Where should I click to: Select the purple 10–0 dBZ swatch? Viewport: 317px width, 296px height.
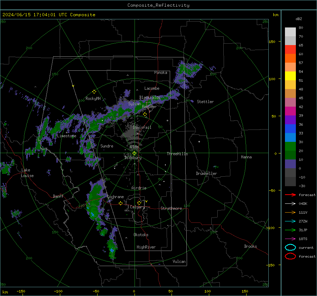pyautogui.click(x=290, y=164)
